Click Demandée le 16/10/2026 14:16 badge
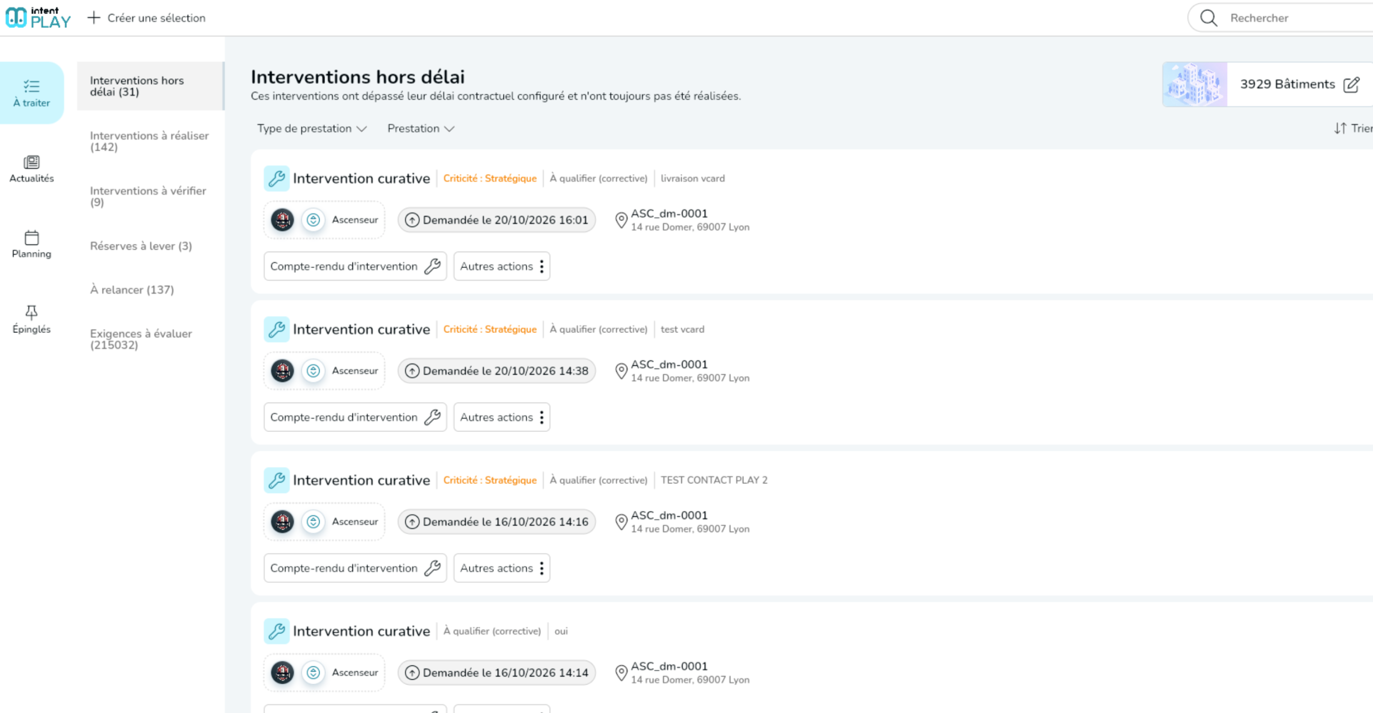The height and width of the screenshot is (713, 1373). (497, 522)
